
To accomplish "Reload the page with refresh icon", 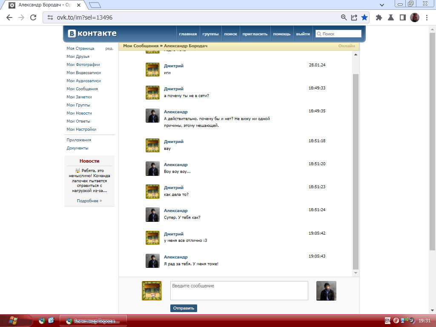I will (33, 17).
